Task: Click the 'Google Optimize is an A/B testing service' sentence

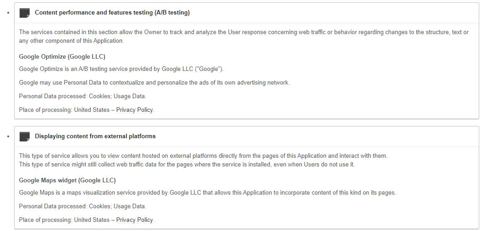Action: point(121,69)
